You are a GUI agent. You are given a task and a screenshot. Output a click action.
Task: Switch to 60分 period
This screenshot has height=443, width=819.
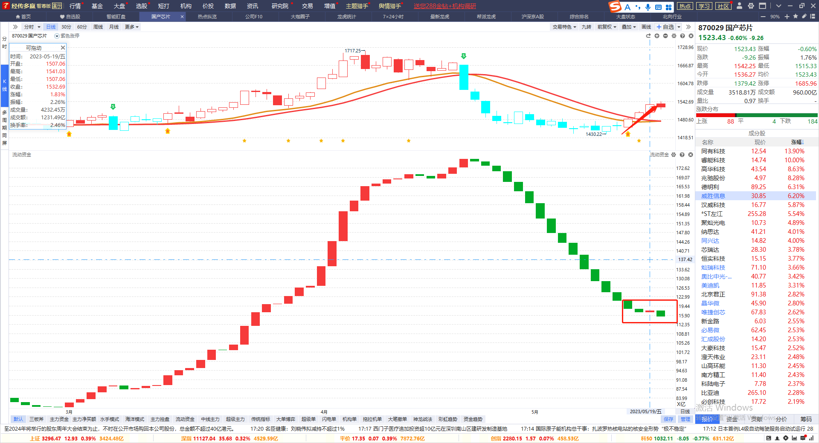82,27
